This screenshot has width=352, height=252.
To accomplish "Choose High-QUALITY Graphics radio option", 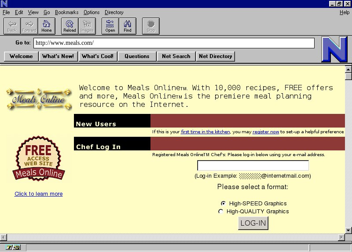I will tap(221, 212).
